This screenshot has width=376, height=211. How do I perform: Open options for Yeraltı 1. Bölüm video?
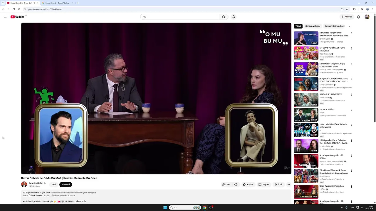[352, 110]
